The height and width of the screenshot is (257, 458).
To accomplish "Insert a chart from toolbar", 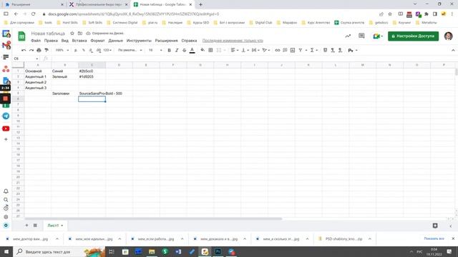I will click(x=293, y=50).
